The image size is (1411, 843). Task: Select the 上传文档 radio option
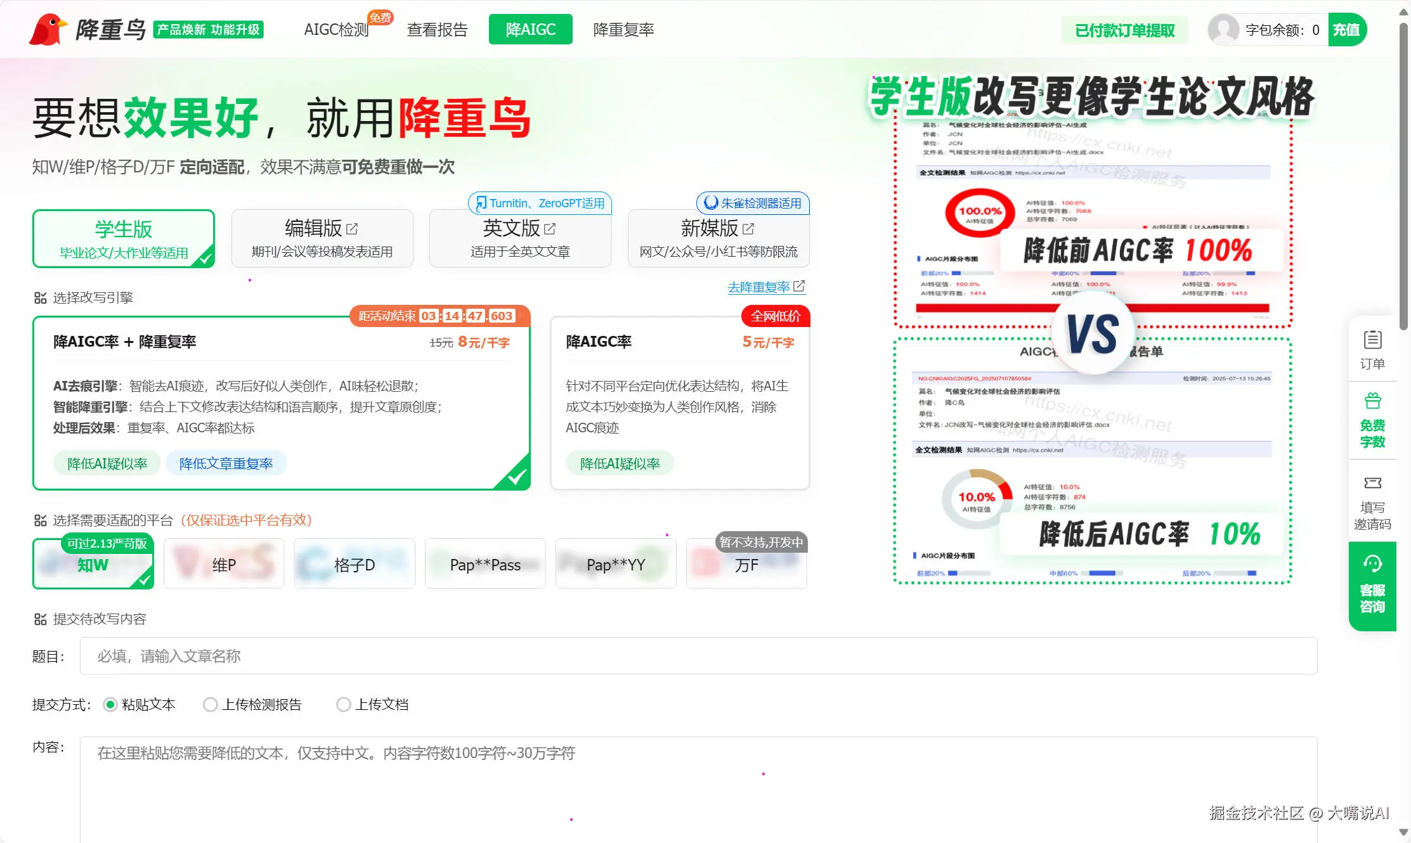[x=343, y=705]
